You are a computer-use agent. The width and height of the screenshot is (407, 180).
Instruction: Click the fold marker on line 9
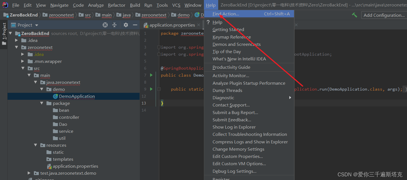159,89
